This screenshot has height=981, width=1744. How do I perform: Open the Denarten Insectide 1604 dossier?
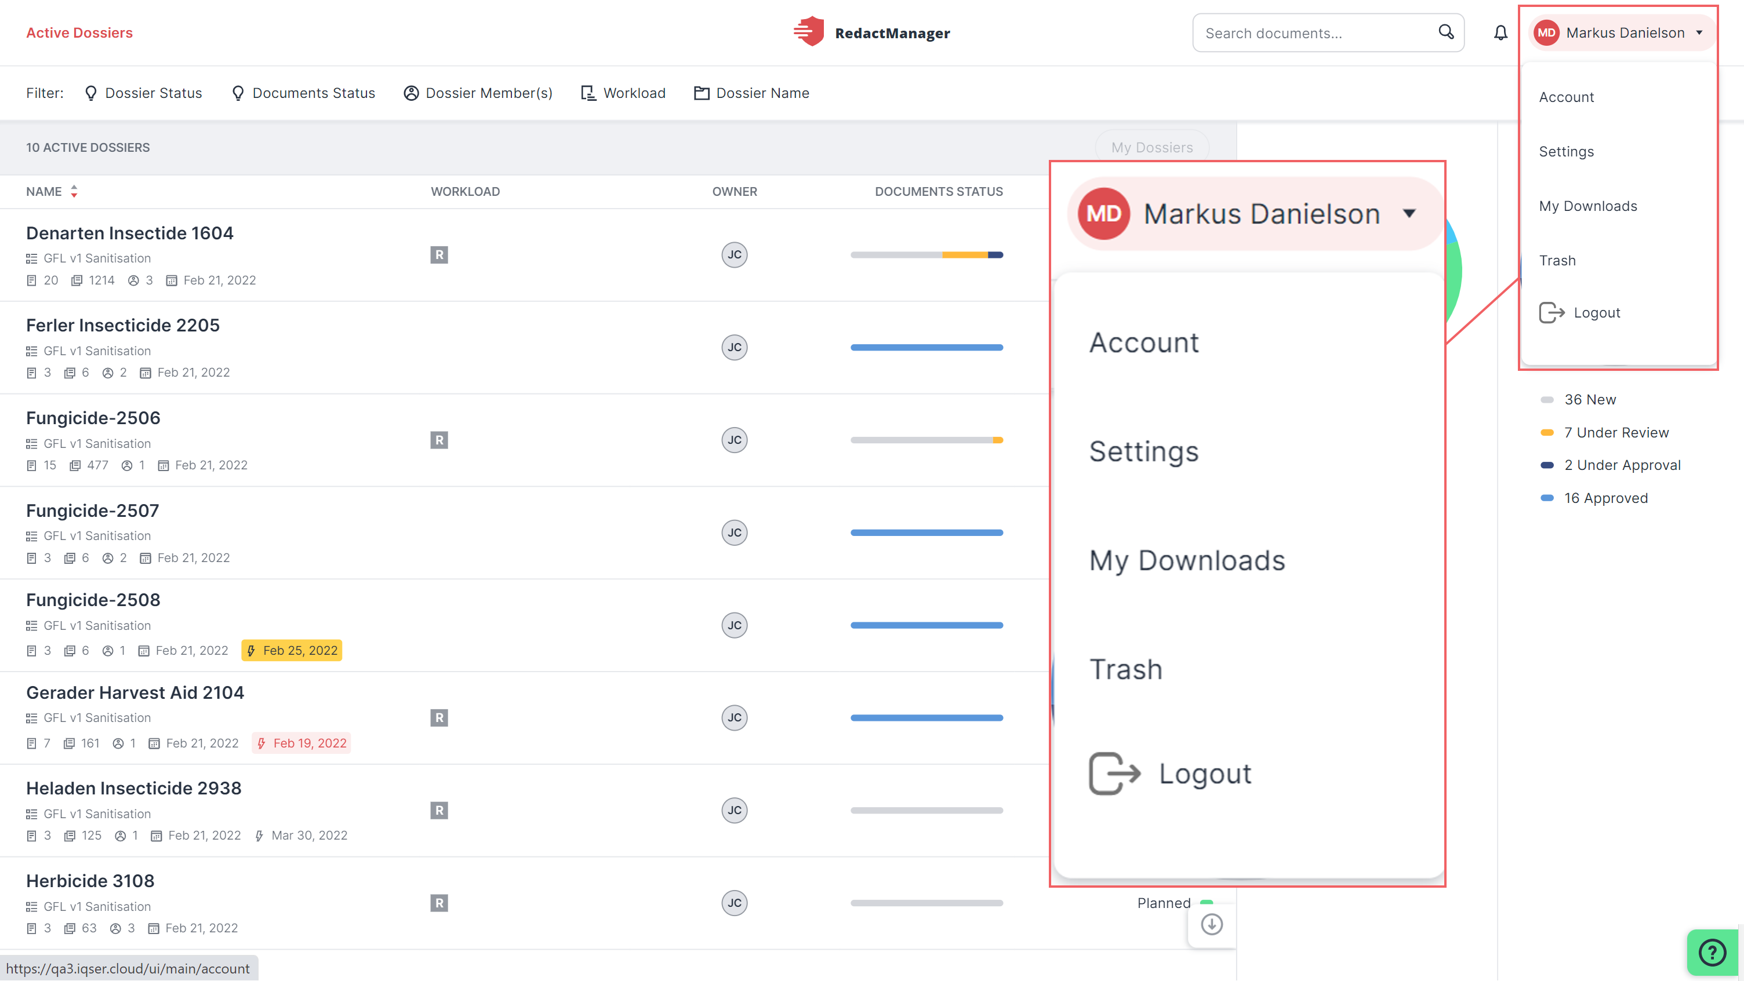coord(130,234)
